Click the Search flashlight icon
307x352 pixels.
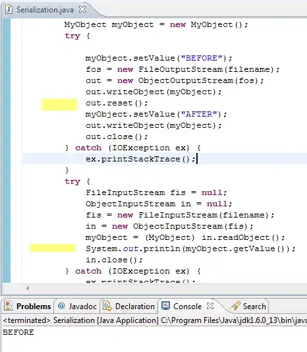click(x=235, y=306)
